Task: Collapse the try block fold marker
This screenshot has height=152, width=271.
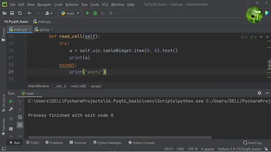Action: pyautogui.click(x=26, y=43)
